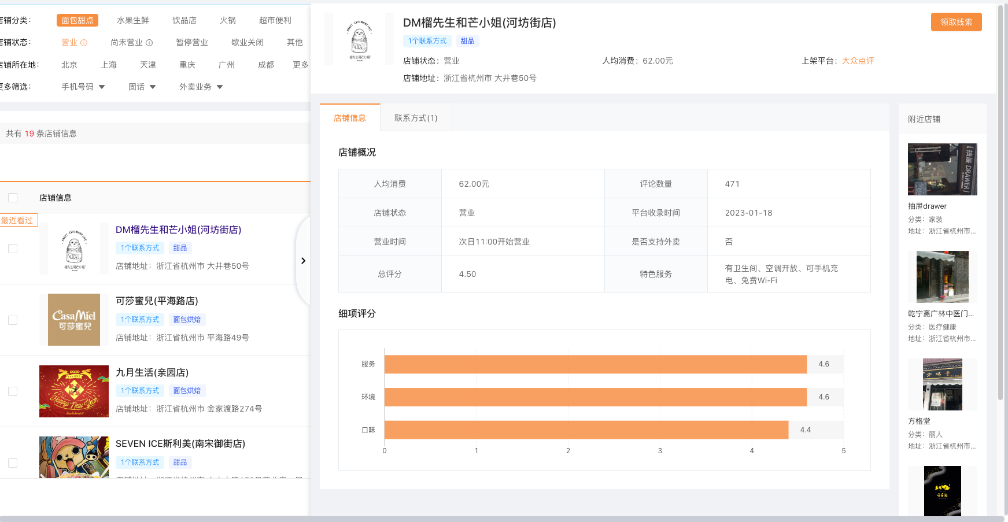Select the 超市便利 category filter
Viewport: 1008px width, 522px height.
point(275,20)
